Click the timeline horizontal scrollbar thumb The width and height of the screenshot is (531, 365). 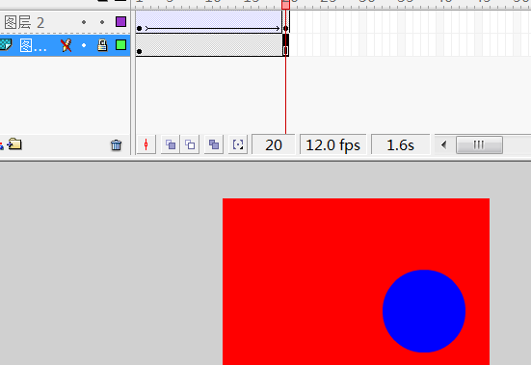click(x=479, y=145)
